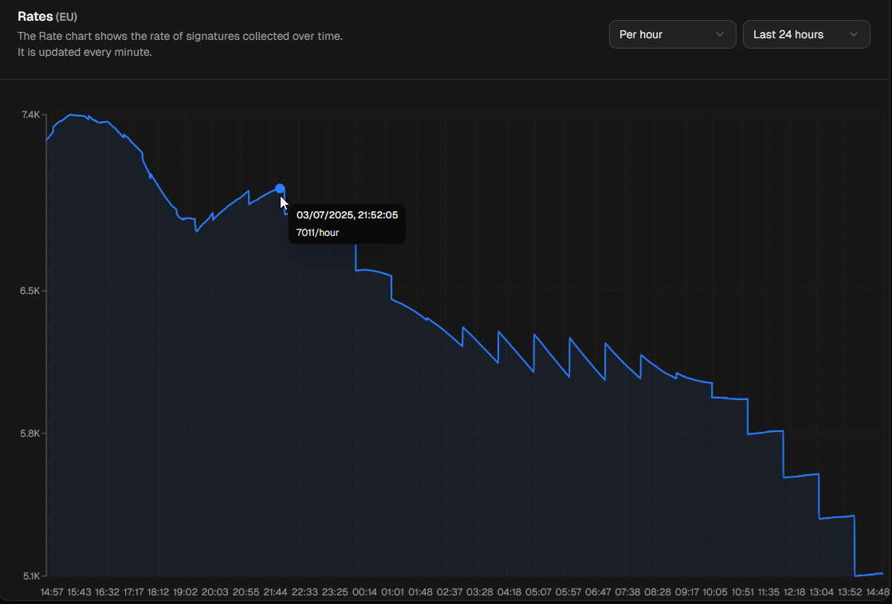This screenshot has width=892, height=604.
Task: Click the 09:17 x-axis label
Action: [x=686, y=592]
